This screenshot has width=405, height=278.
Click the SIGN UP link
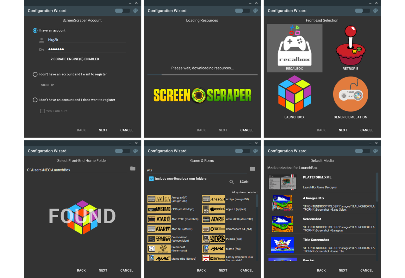[x=47, y=85]
